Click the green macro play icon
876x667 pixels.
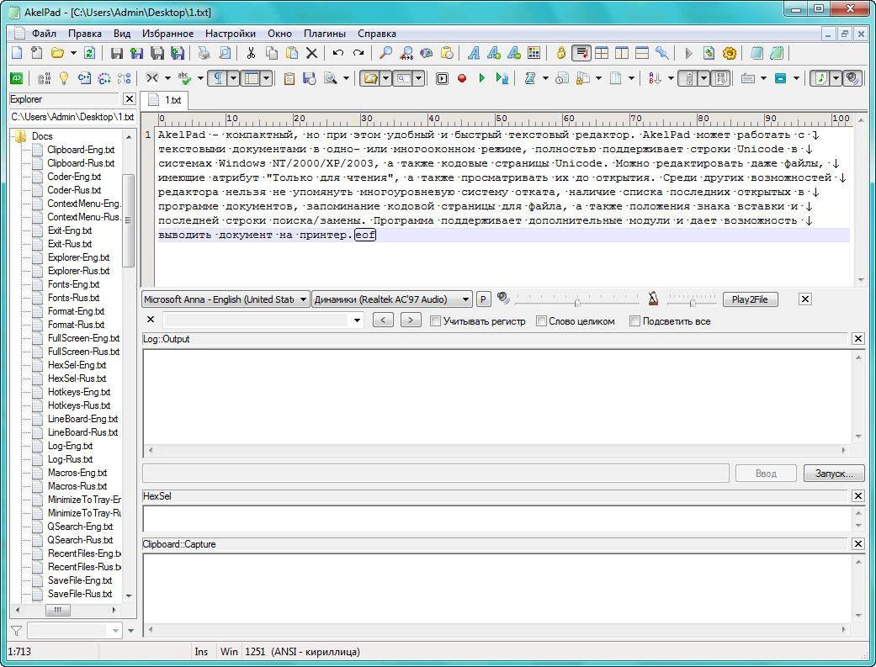click(481, 78)
